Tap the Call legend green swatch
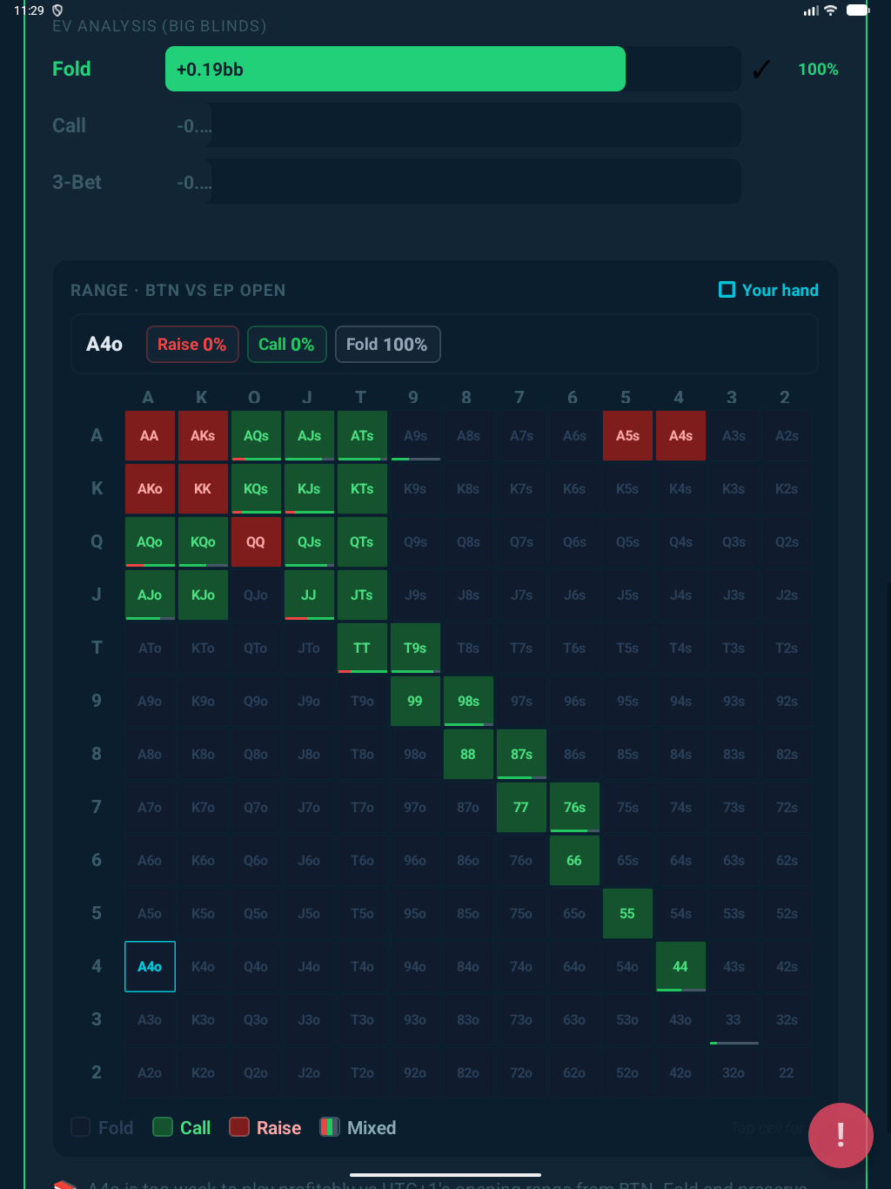Viewport: 891px width, 1189px height. [163, 1127]
